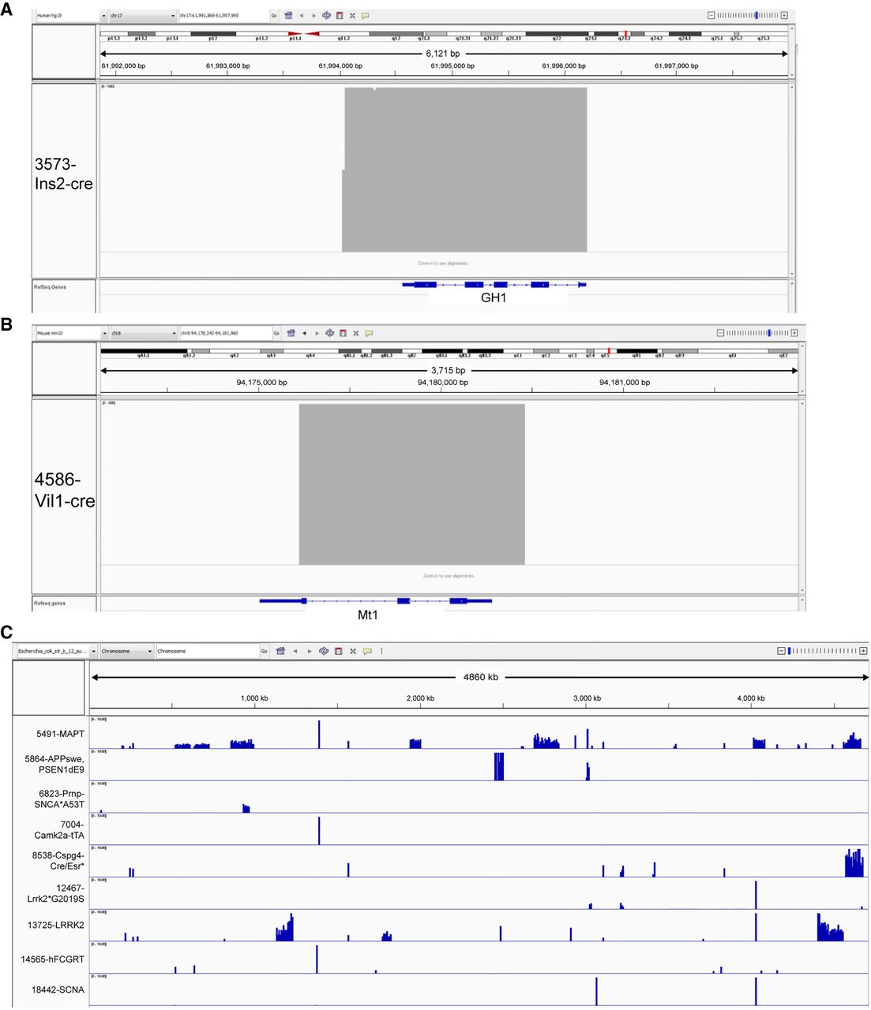Select the 13725-LRRK2 track label
871x1010 pixels.
55,925
